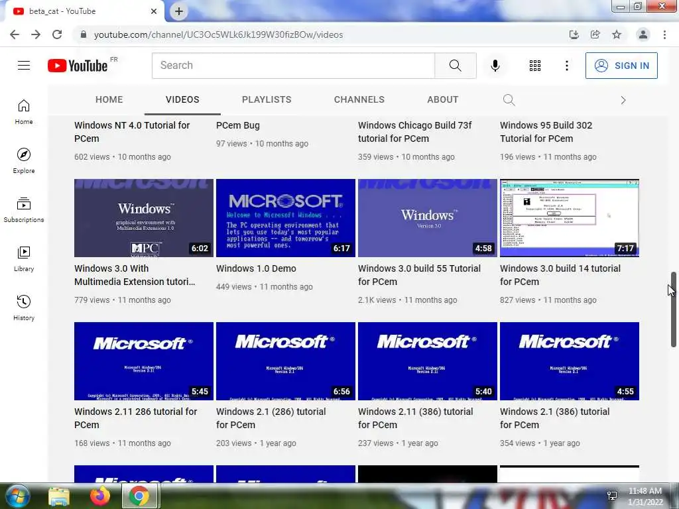Screen dimensions: 679x509
Task: Click the network tray icon
Action: (612, 495)
